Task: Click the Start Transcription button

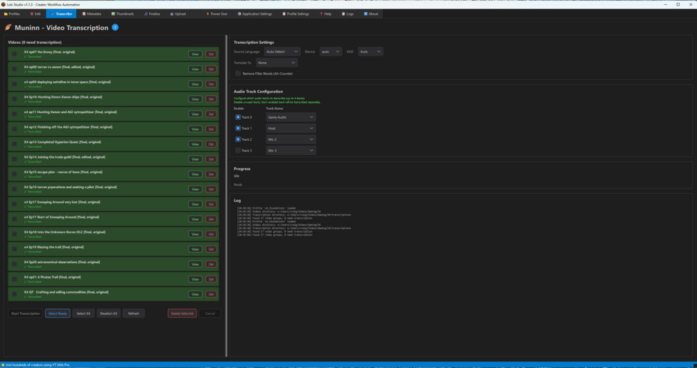Action: coord(26,313)
